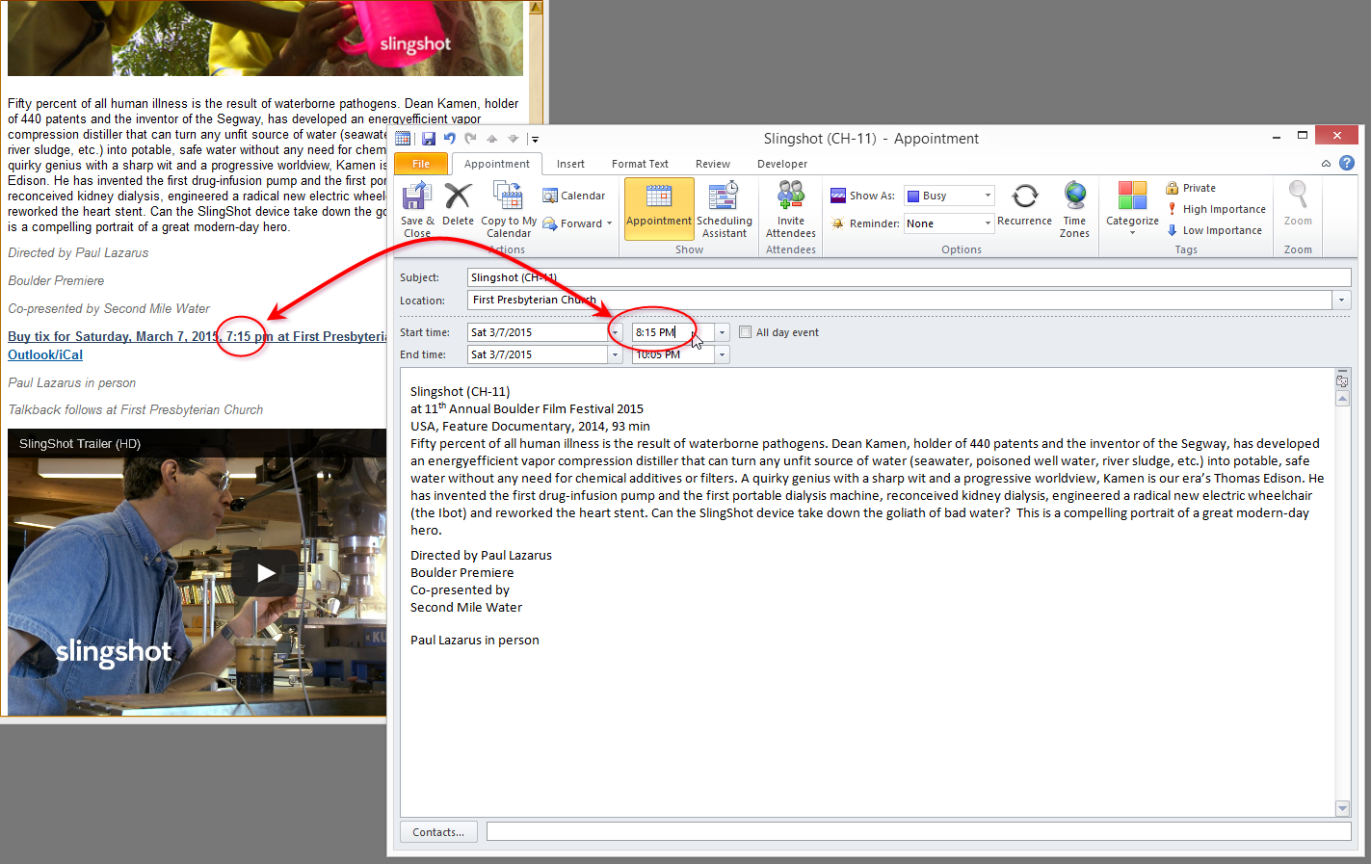Image resolution: width=1371 pixels, height=864 pixels.
Task: Copy the appointment to My Calendar
Action: point(509,210)
